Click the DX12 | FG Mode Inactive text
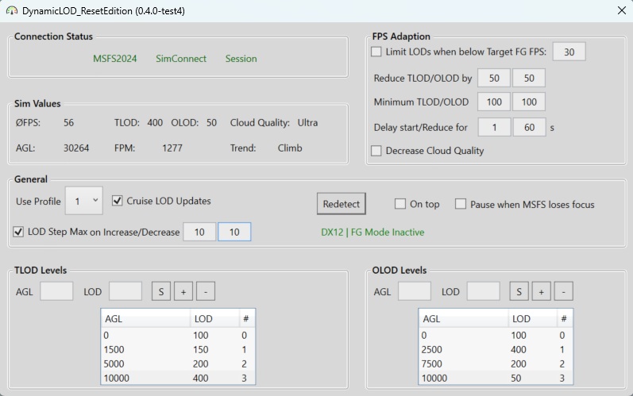The width and height of the screenshot is (633, 396). coord(372,232)
